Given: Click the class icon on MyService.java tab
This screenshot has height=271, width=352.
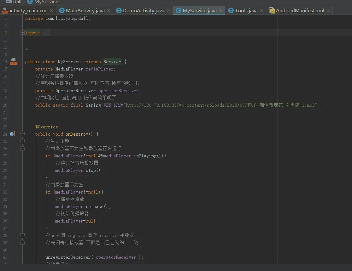Looking at the screenshot, I should click(x=179, y=10).
